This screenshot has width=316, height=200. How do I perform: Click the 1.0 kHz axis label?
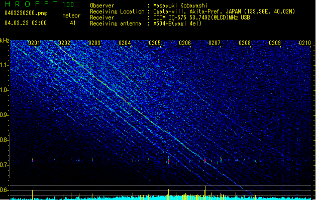pyautogui.click(x=5, y=90)
